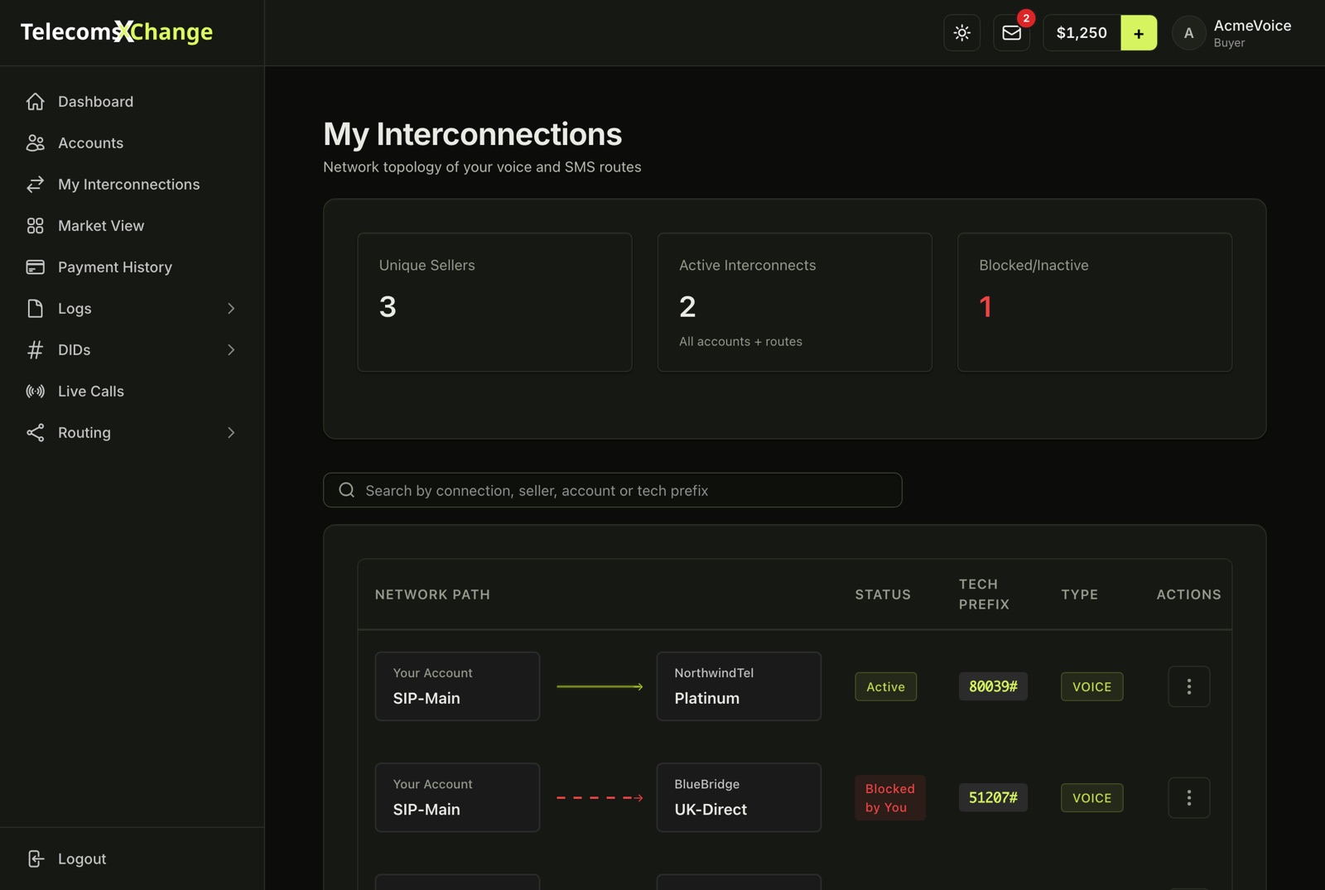
Task: Toggle the light/dark theme sun icon
Action: pyautogui.click(x=961, y=33)
